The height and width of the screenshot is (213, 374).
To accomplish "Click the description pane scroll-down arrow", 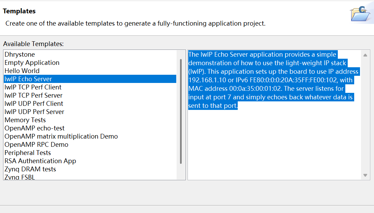I will coord(365,175).
